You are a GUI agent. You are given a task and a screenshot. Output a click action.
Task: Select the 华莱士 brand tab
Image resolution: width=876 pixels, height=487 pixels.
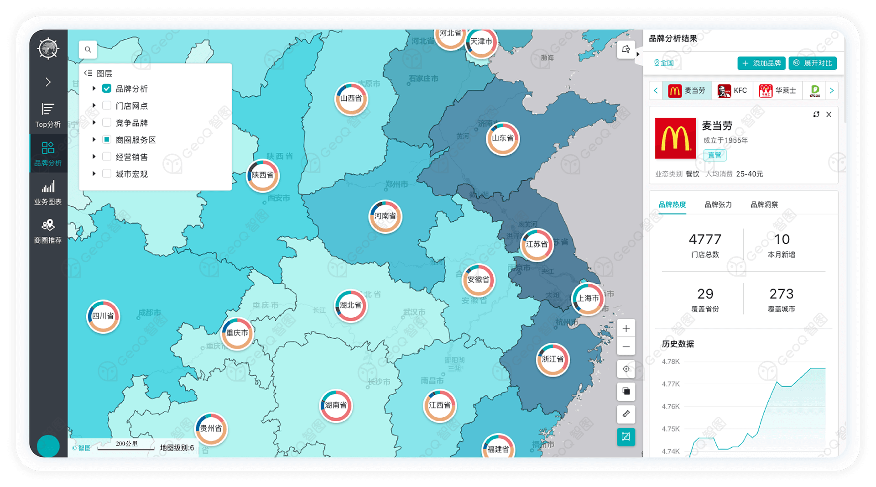[777, 91]
